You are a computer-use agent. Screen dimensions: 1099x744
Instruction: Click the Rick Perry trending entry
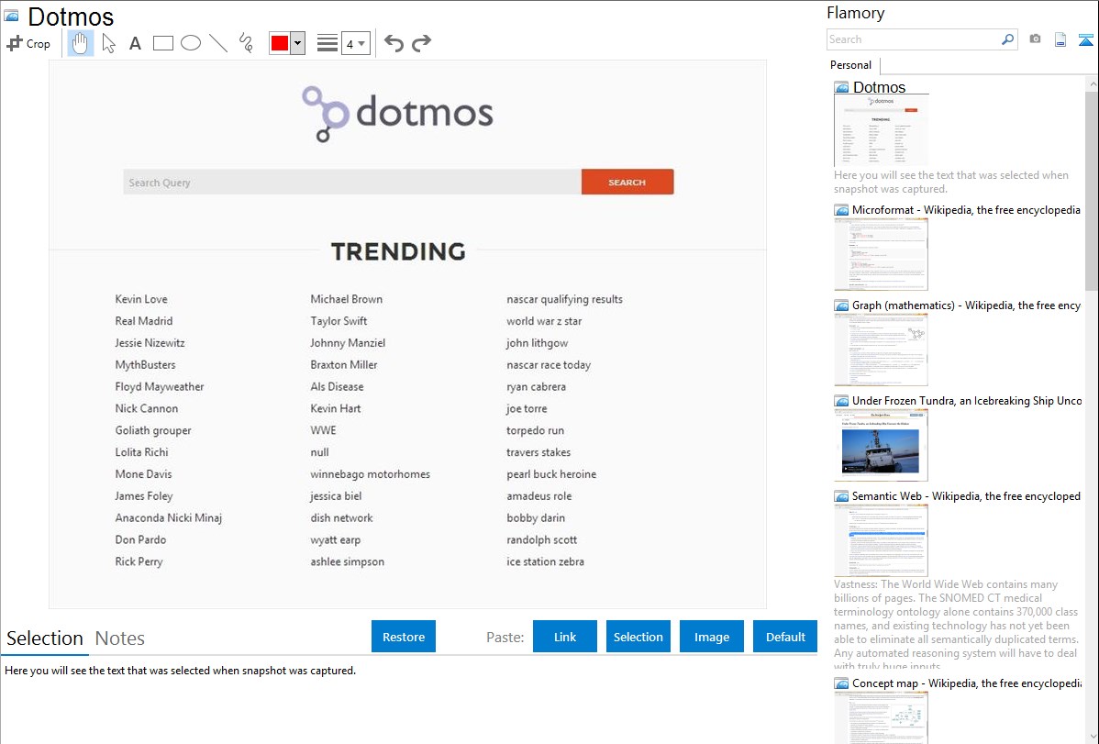pyautogui.click(x=139, y=561)
